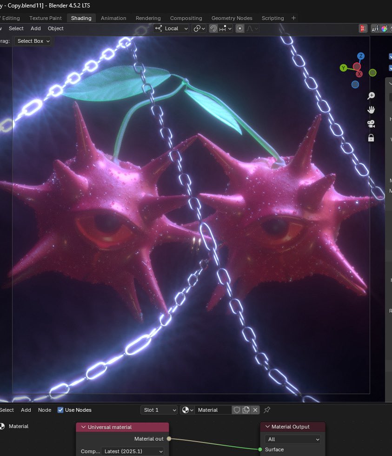Switch to the Animation workspace tab
Viewport: 392px width, 456px height.
point(113,18)
